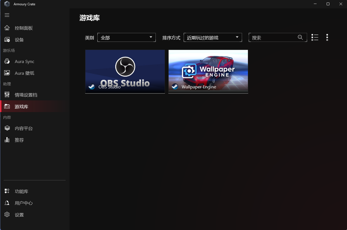Click the Aura 壁纸 picture icon
The image size is (347, 230).
pos(7,73)
